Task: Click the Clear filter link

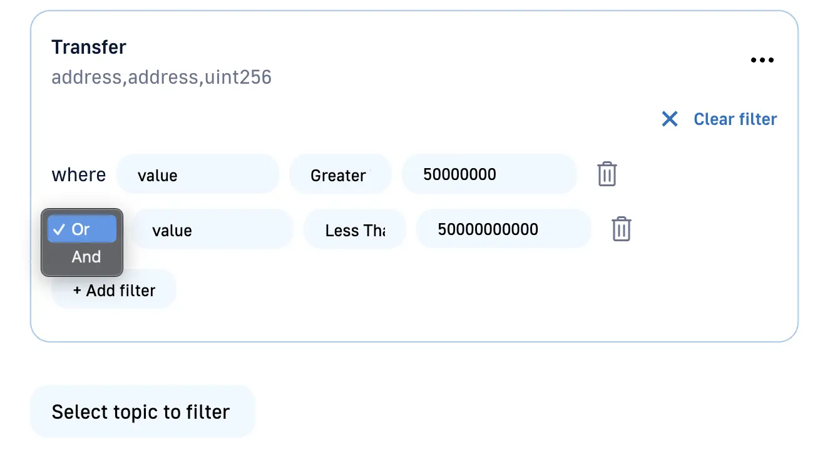Action: tap(735, 119)
